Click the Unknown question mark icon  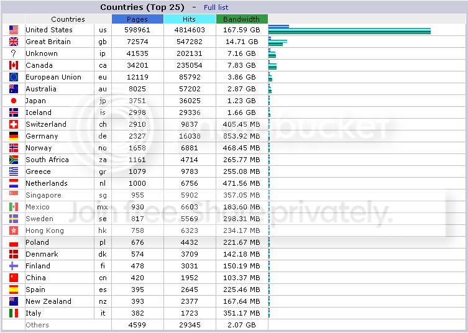click(x=14, y=53)
